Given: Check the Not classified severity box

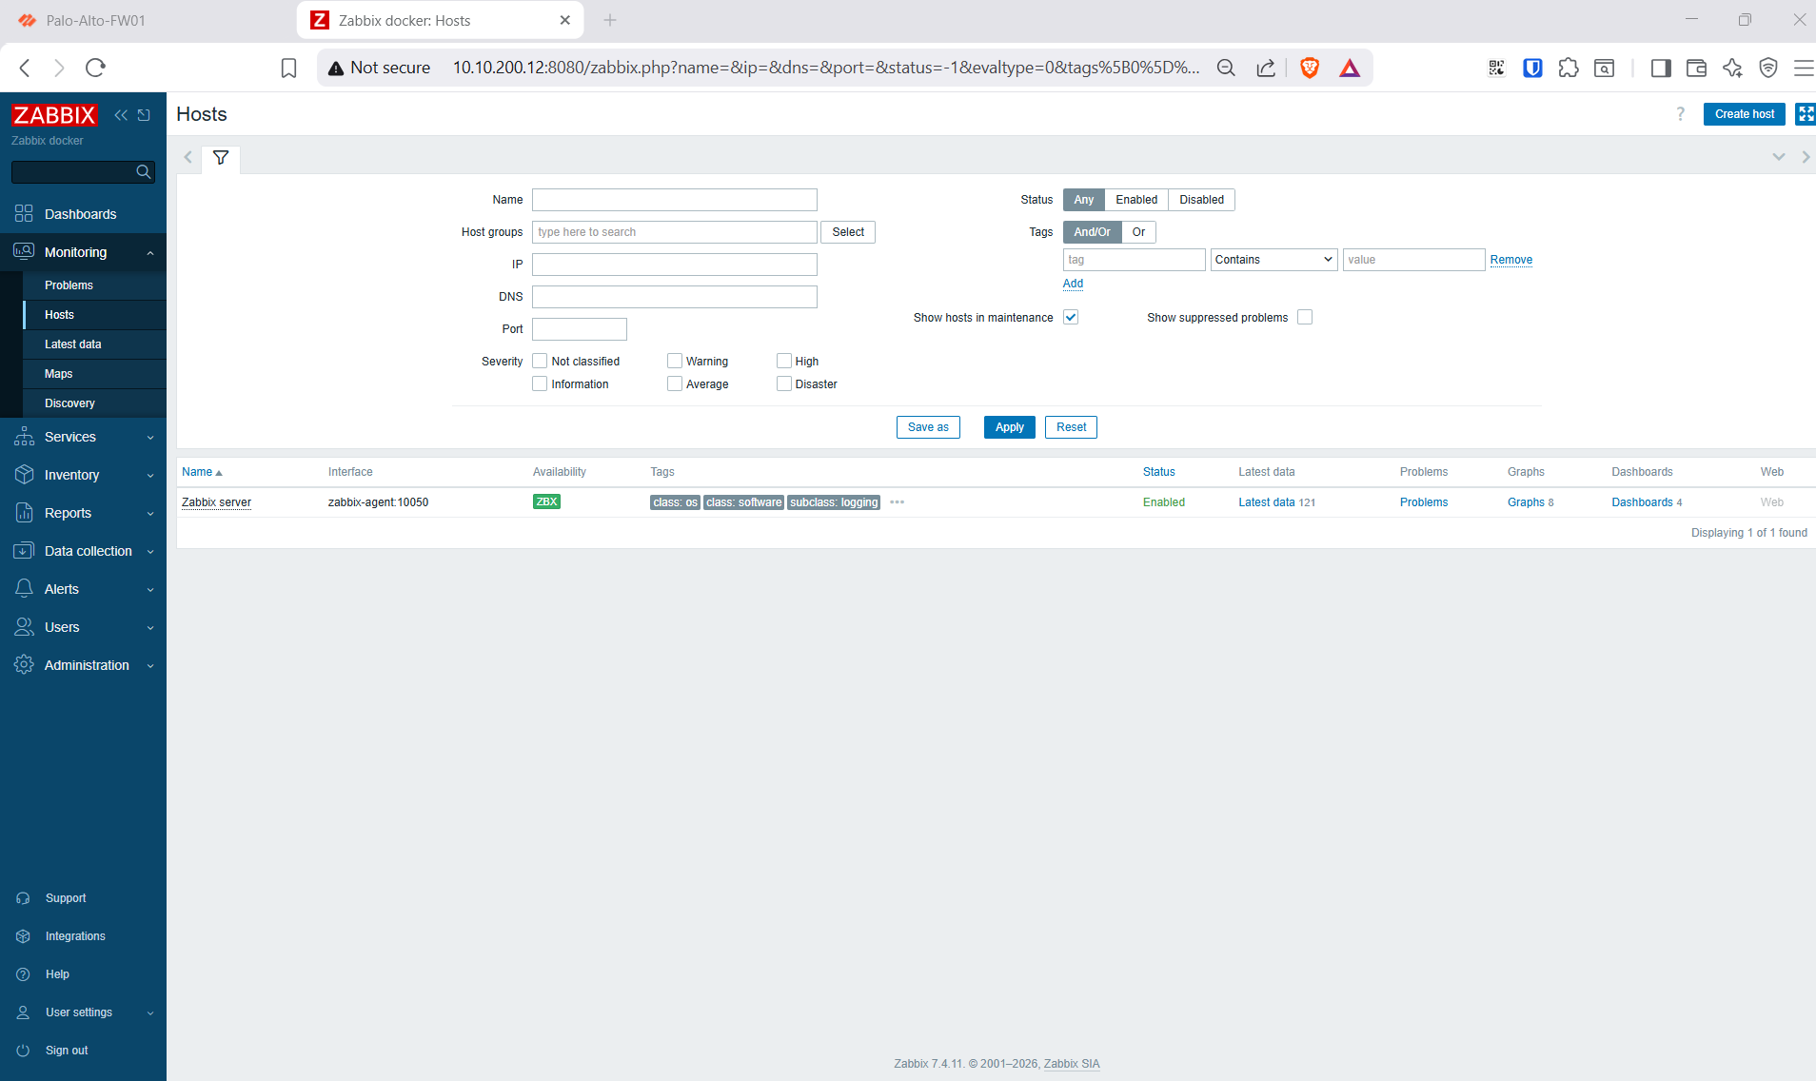Looking at the screenshot, I should tap(540, 361).
